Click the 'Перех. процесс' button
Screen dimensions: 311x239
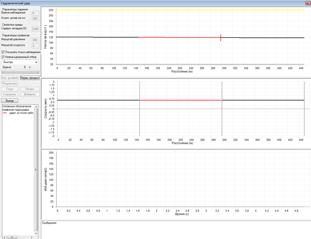point(30,77)
